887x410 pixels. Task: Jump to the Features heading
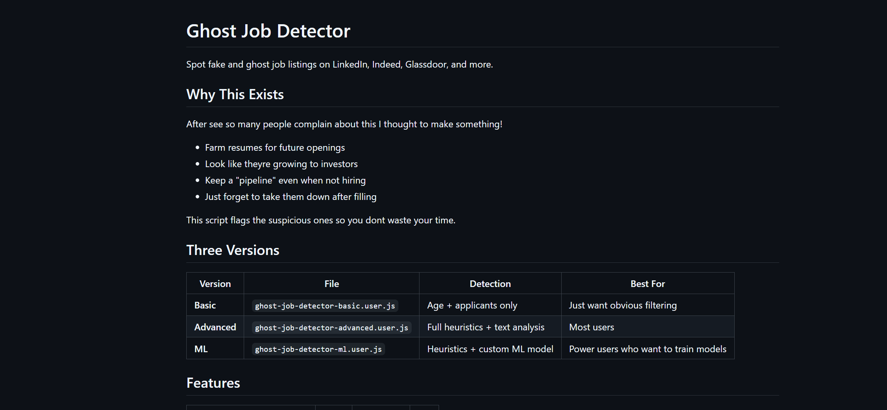(213, 383)
